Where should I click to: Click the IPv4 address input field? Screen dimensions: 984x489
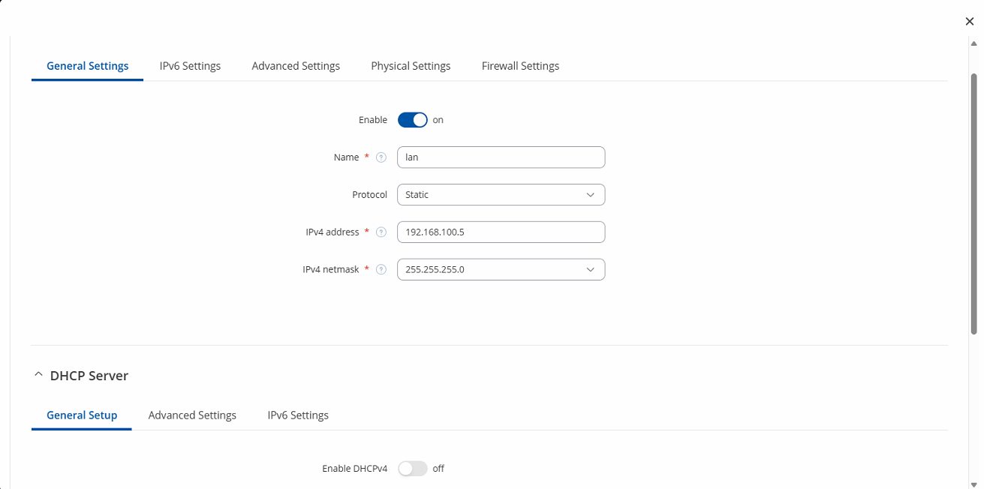coord(501,232)
